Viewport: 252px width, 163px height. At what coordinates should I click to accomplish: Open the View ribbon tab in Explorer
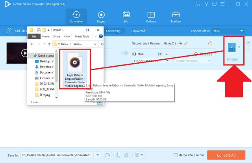[x=67, y=37]
